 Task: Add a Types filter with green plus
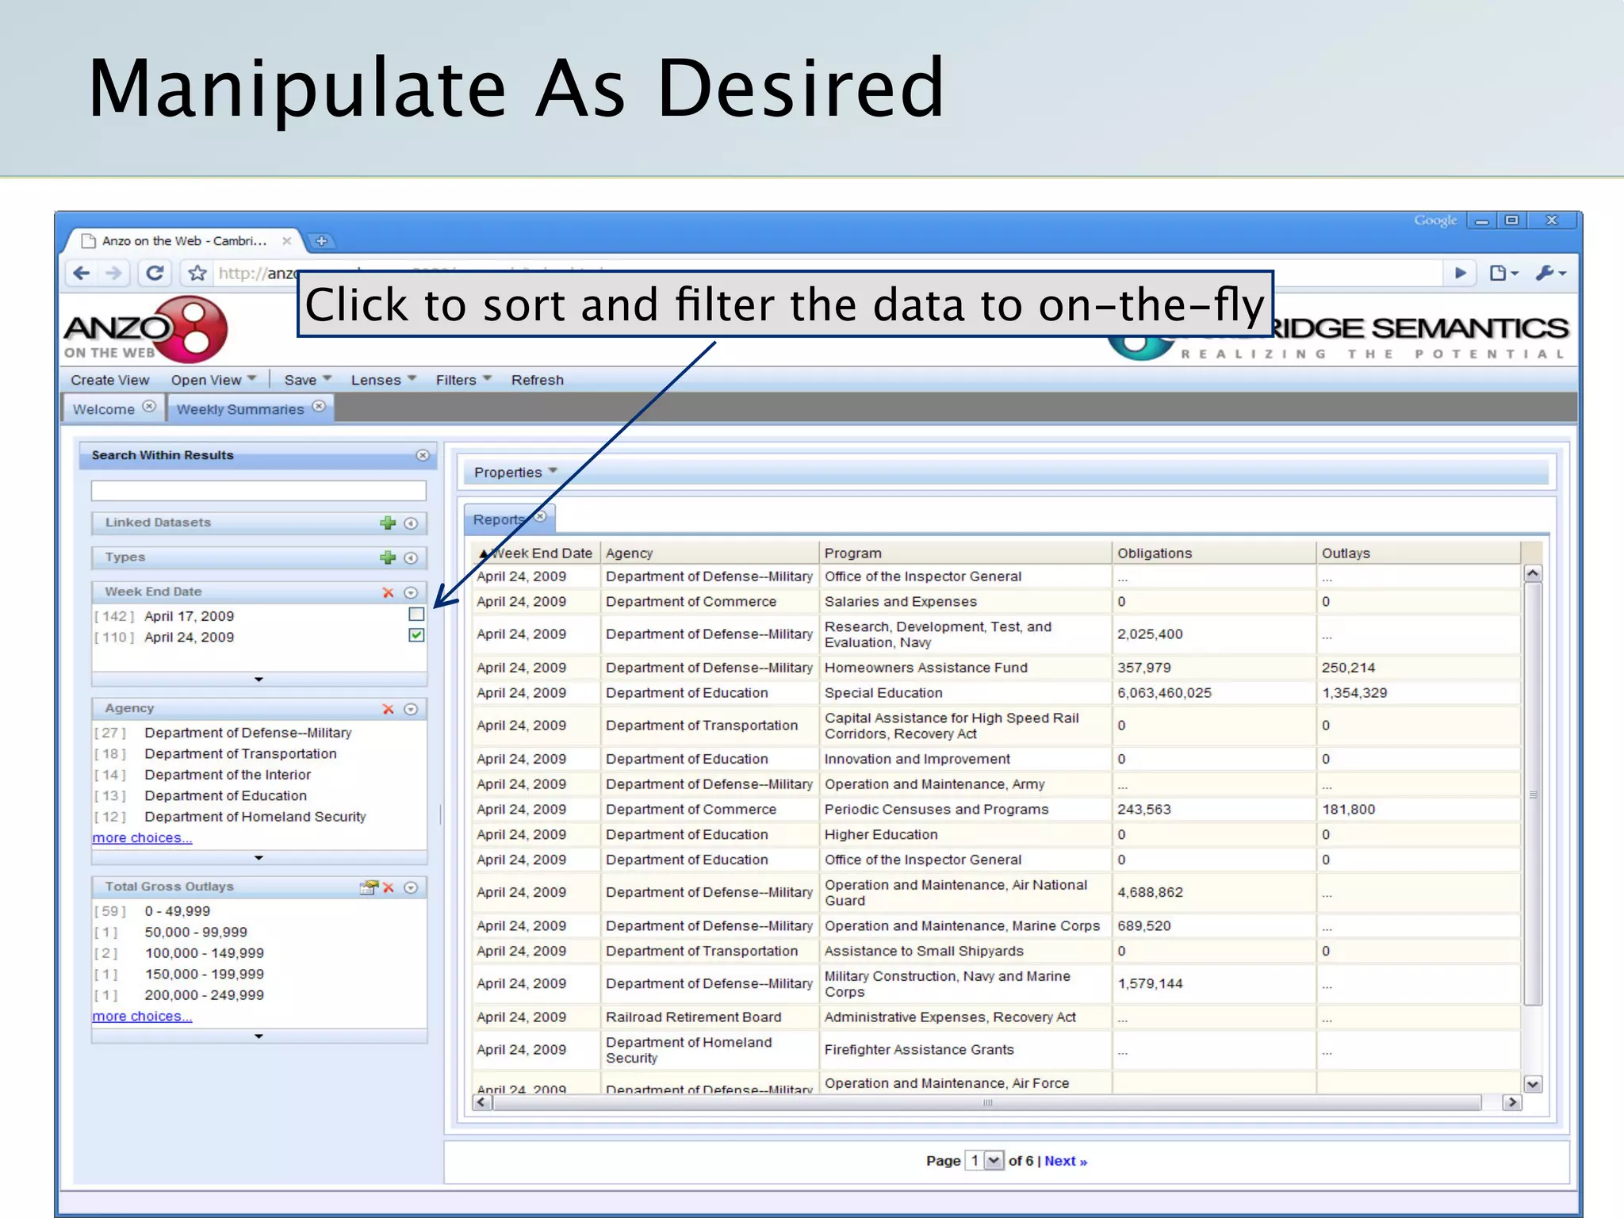(x=388, y=557)
